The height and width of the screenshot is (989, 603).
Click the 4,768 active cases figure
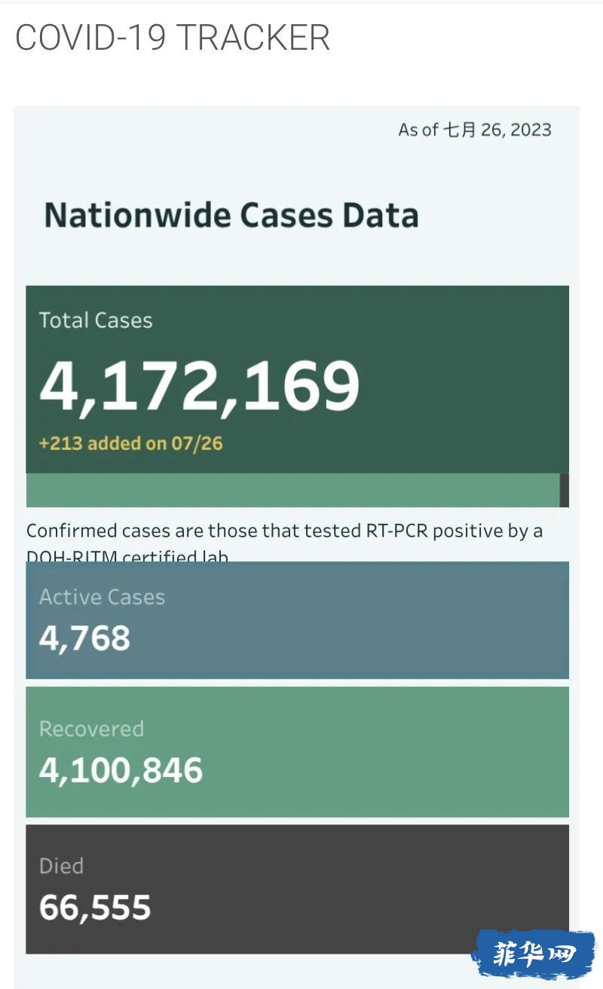click(84, 638)
